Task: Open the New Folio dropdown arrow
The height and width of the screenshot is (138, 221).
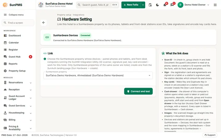Action: (x=143, y=5)
